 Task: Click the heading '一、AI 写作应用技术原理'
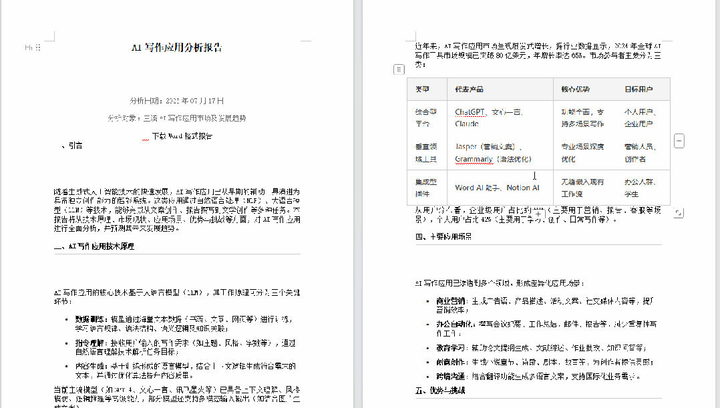[x=94, y=246]
